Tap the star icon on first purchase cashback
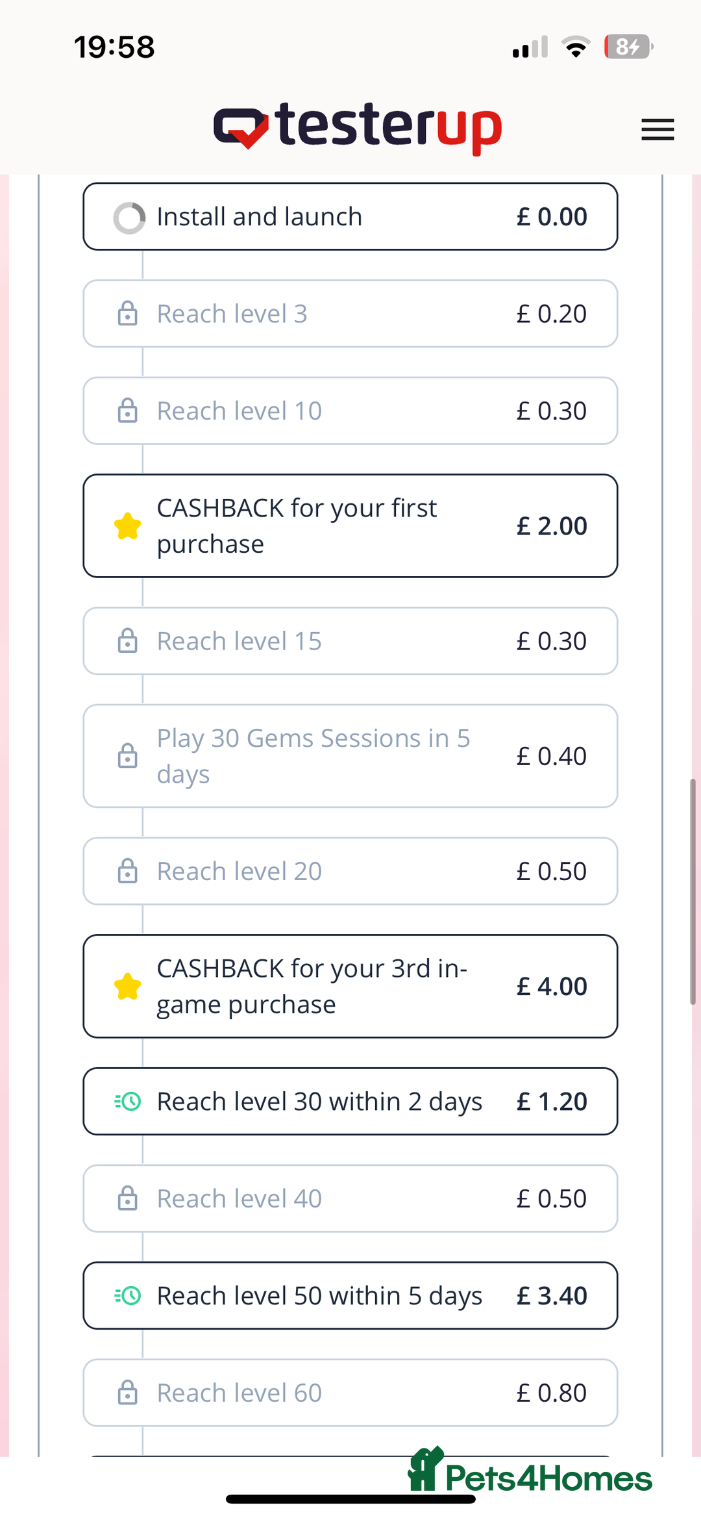 pyautogui.click(x=128, y=526)
